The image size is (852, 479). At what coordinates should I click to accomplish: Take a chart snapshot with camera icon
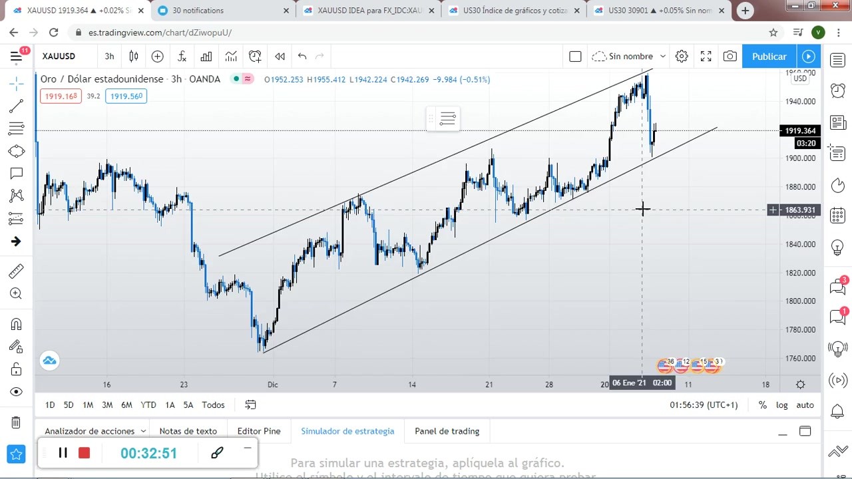click(x=730, y=57)
